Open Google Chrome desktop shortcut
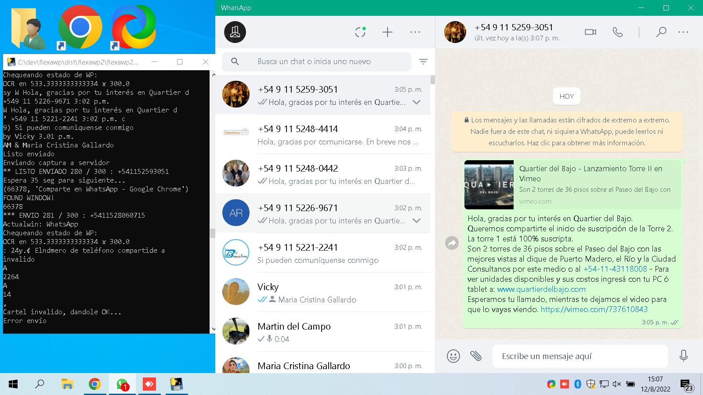Screen dimensions: 703x395 pyautogui.click(x=80, y=28)
